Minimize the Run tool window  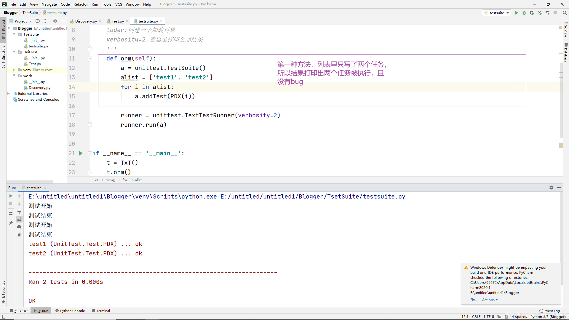point(559,188)
